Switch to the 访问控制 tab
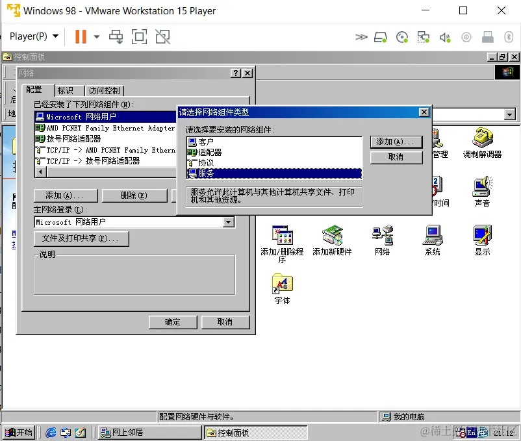Image resolution: width=521 pixels, height=441 pixels. click(105, 91)
